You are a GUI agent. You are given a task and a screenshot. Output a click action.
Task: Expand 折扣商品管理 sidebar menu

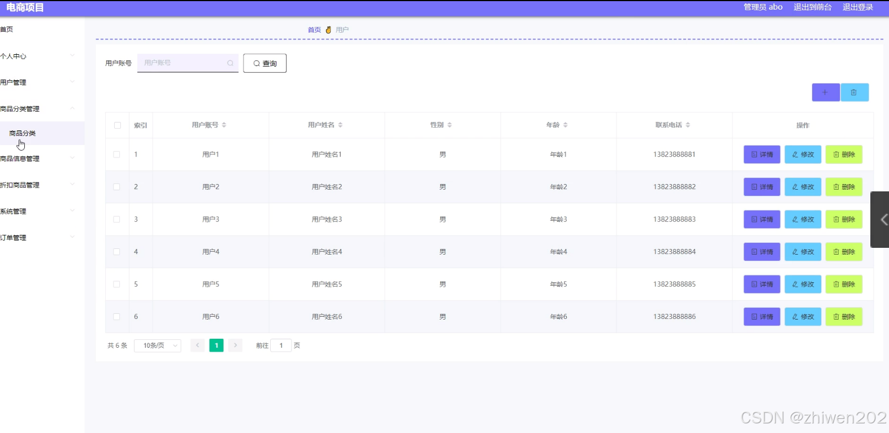42,185
